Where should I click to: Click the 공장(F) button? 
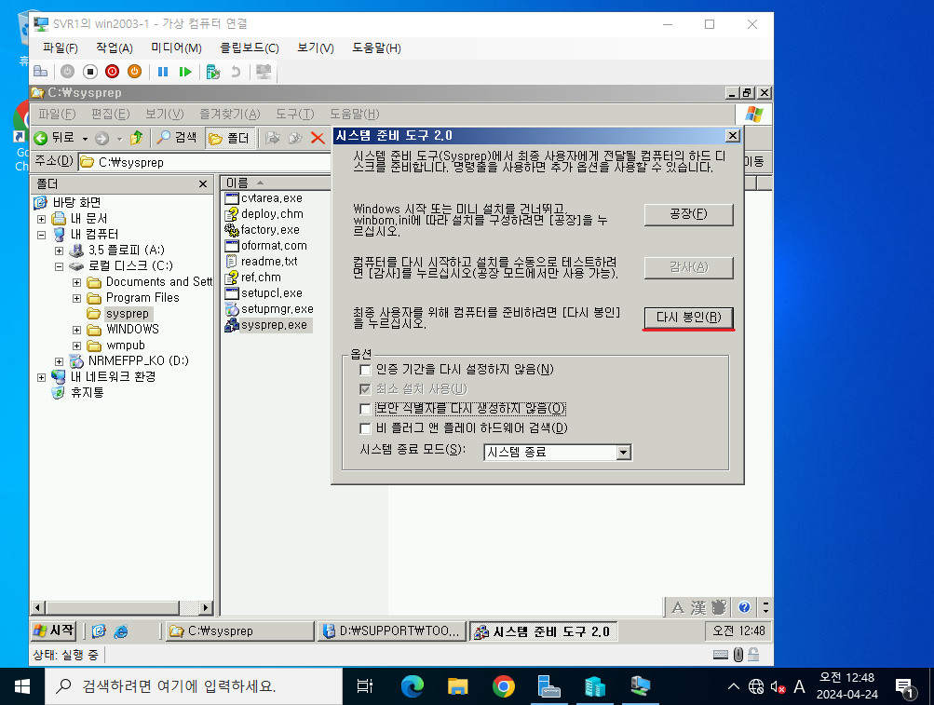[688, 214]
